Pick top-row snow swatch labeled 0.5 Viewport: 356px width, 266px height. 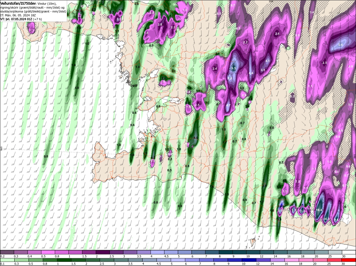click(48, 252)
